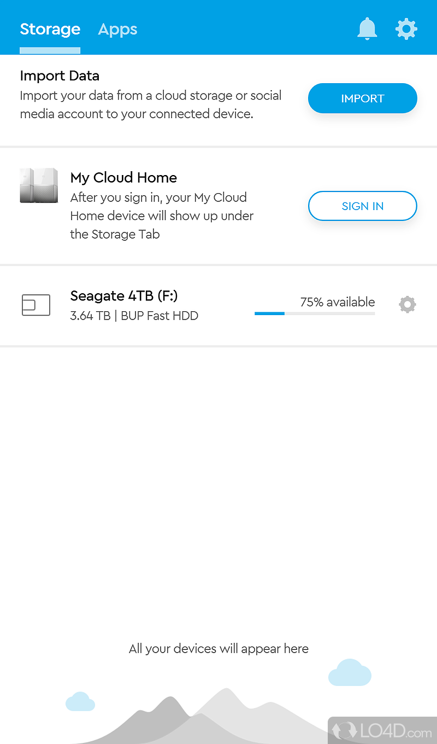Open the notification bell
Screen dimensions: 437x744
(x=367, y=29)
